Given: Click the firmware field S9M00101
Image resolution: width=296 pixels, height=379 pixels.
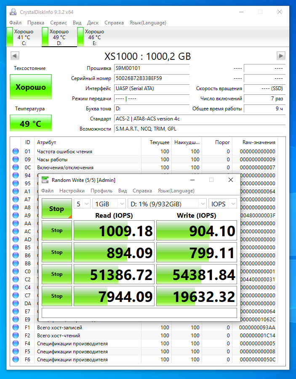Looking at the screenshot, I should coord(152,68).
